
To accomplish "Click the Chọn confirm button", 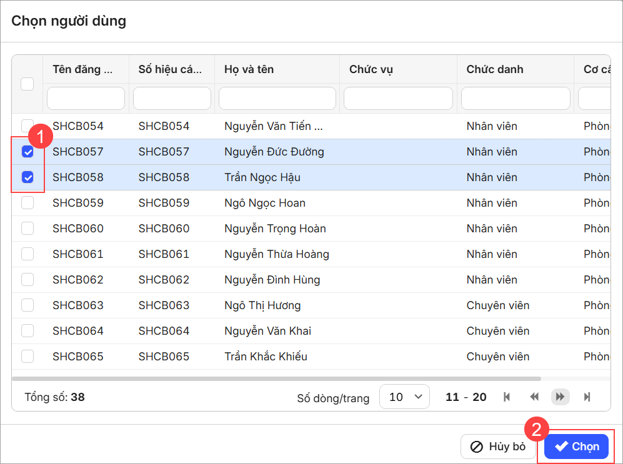I will click(x=576, y=447).
